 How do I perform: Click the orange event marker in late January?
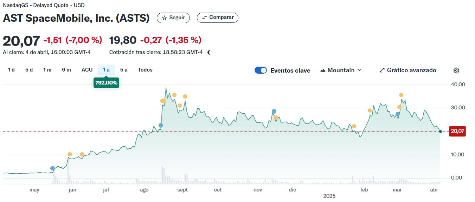click(x=354, y=126)
